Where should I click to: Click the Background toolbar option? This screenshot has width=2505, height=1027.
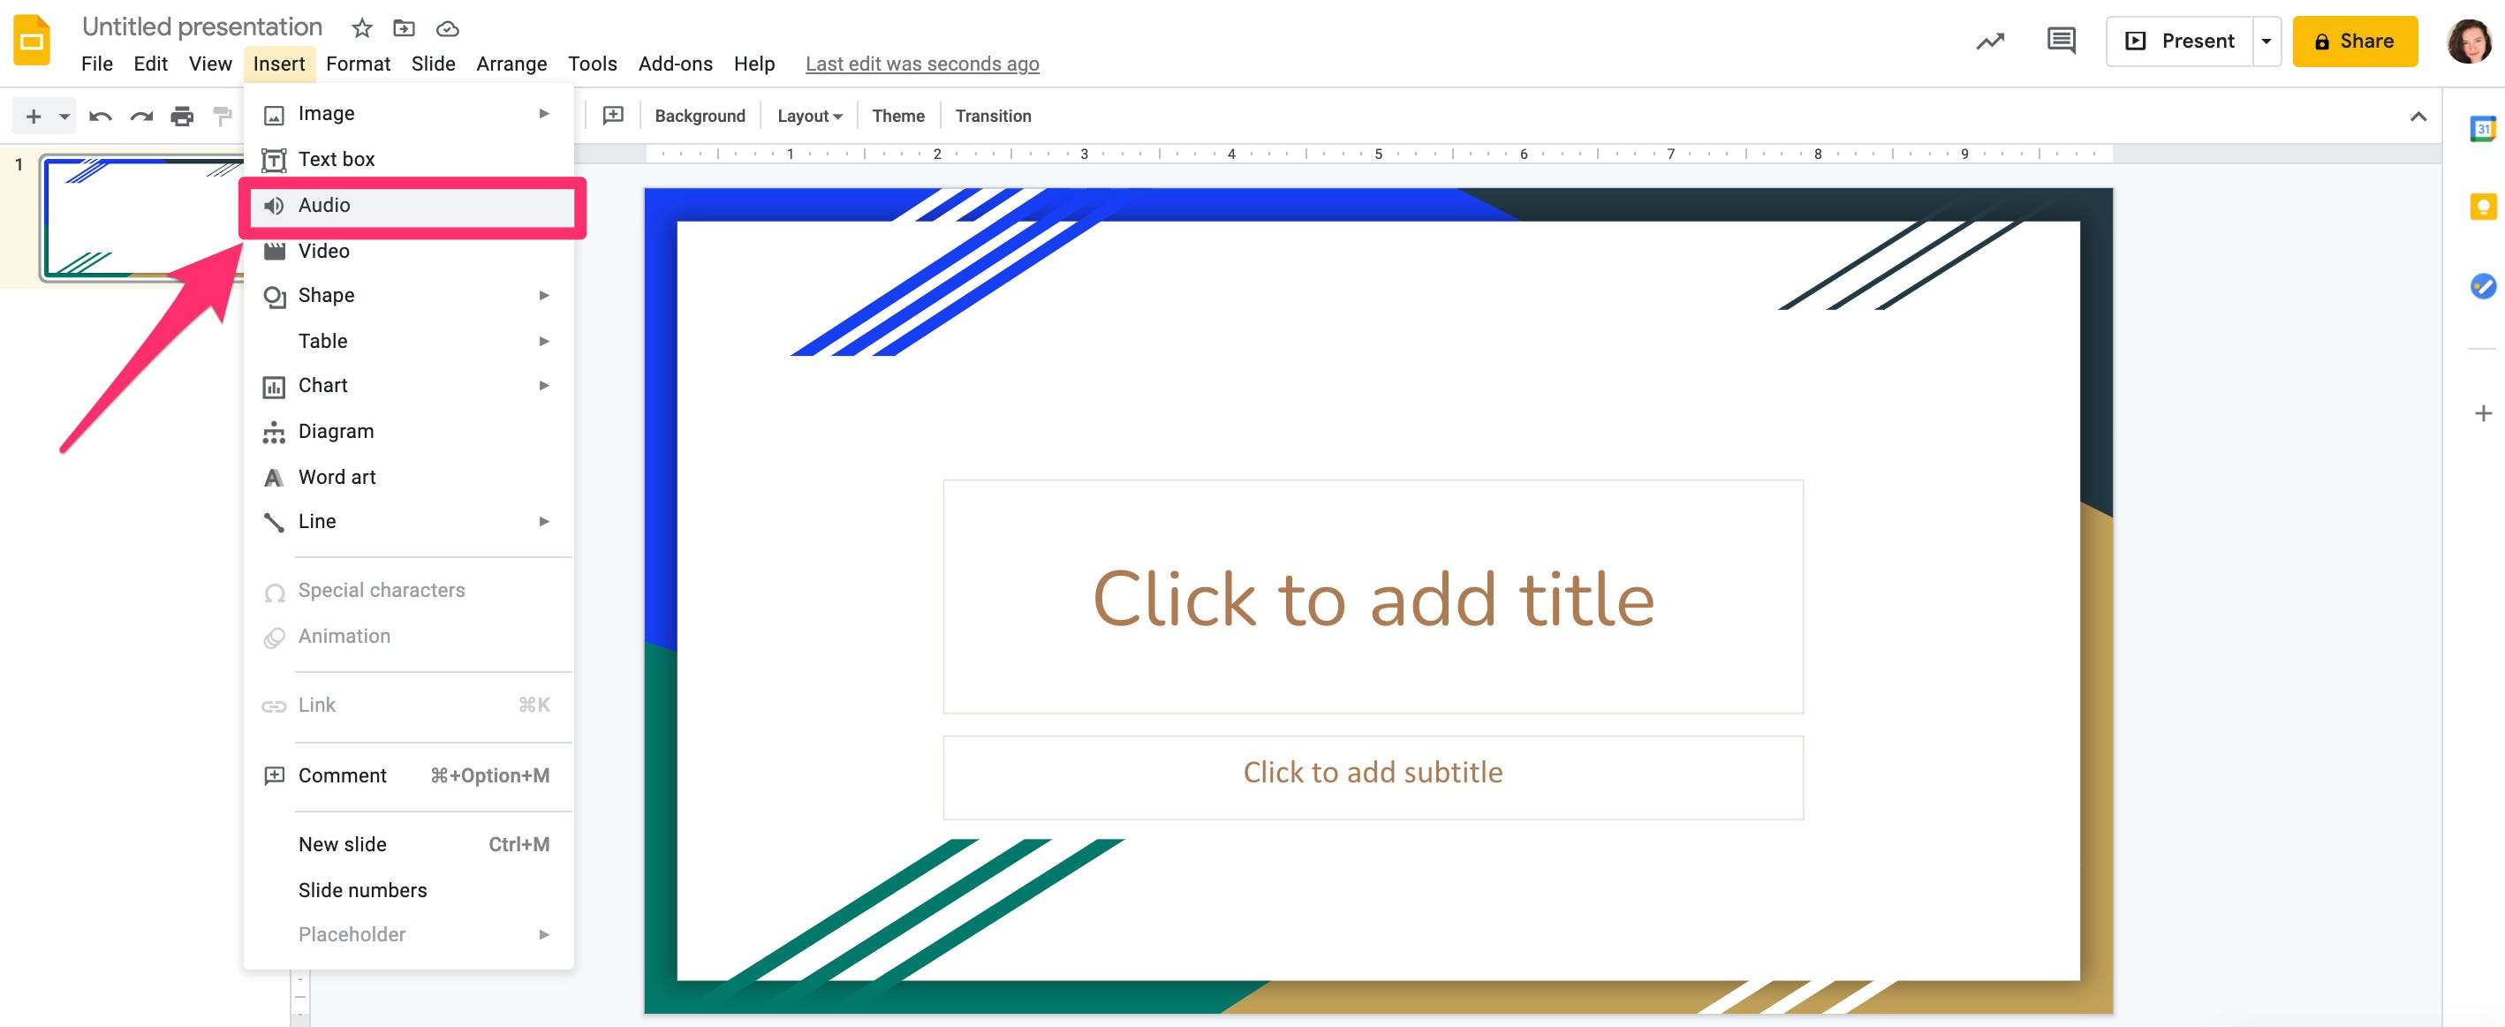click(700, 115)
